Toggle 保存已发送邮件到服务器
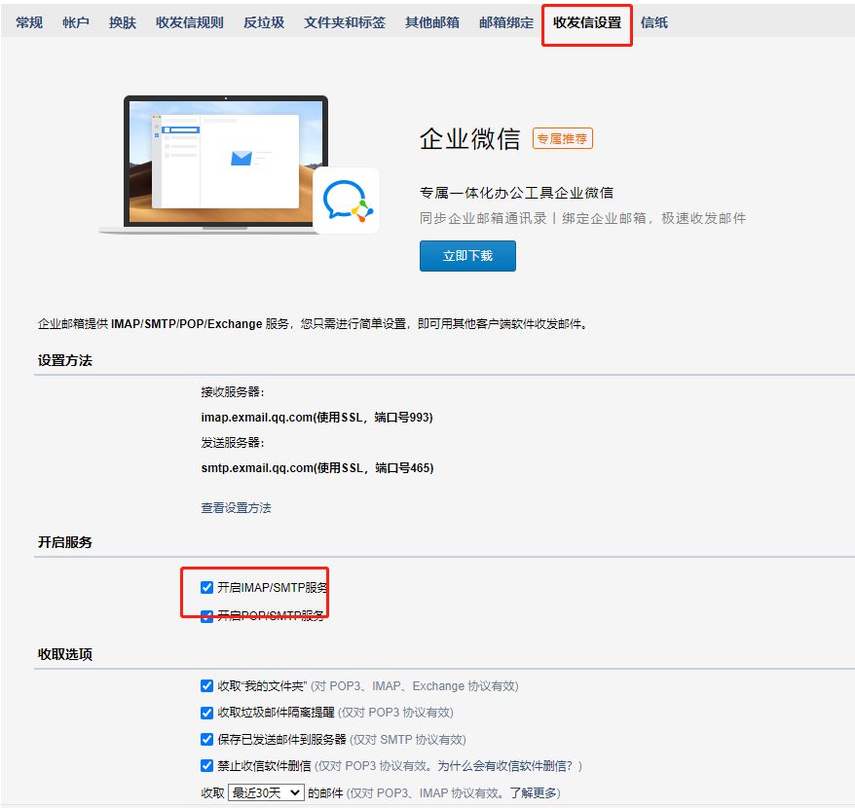The image size is (855, 808). [x=206, y=739]
